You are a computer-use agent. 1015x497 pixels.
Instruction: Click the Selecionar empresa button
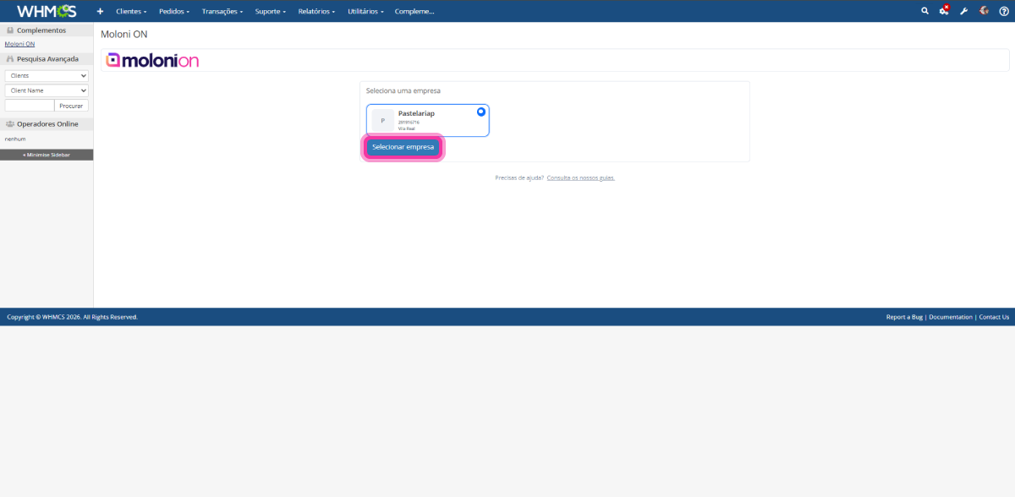[x=403, y=147]
